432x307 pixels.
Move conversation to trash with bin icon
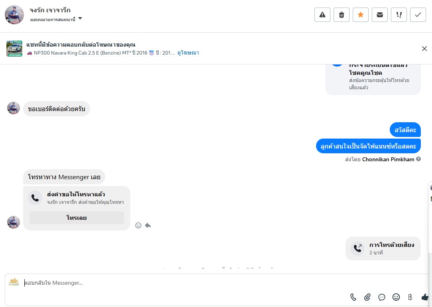pos(342,15)
